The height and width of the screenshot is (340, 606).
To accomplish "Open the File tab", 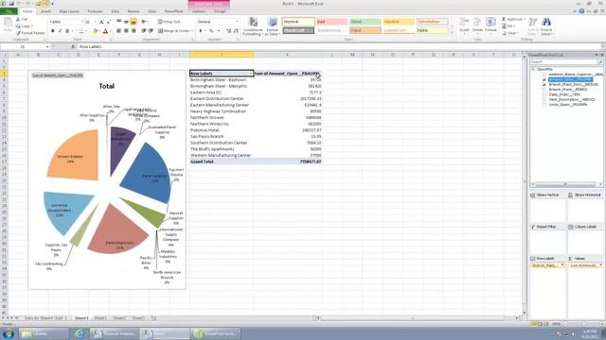I will (9, 11).
